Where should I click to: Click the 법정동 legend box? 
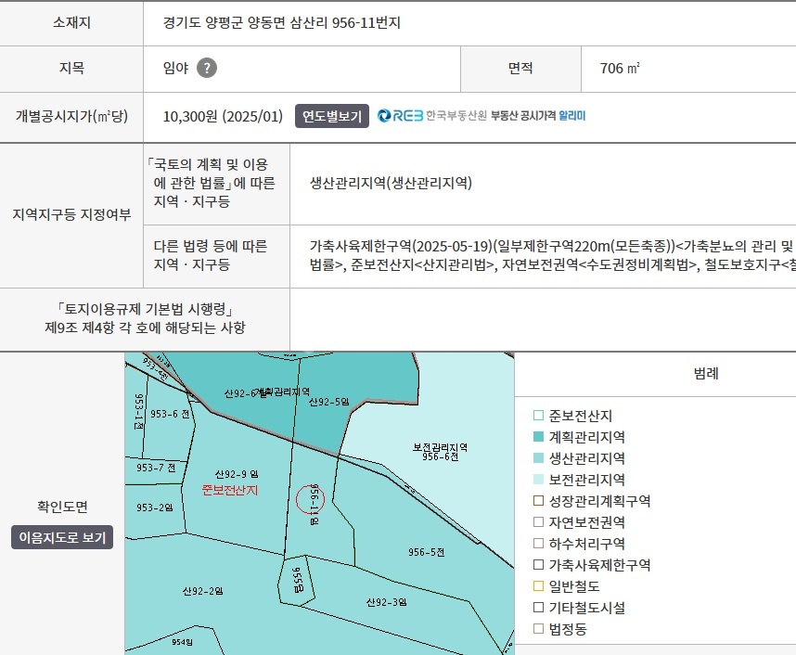tap(538, 629)
